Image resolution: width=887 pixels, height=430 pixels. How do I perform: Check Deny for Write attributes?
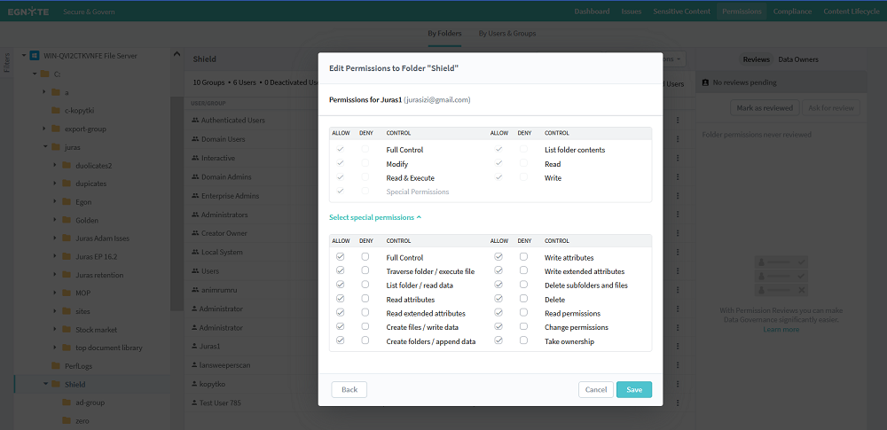coord(524,257)
